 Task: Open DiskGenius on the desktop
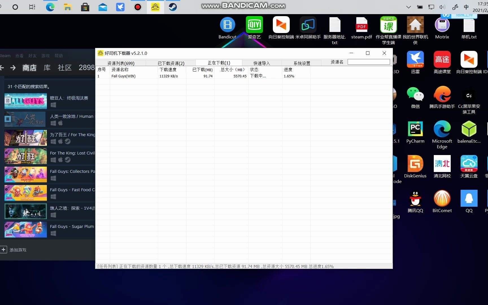coord(415,167)
